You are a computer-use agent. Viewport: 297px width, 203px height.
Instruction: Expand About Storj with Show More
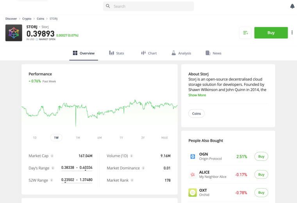coord(197,95)
